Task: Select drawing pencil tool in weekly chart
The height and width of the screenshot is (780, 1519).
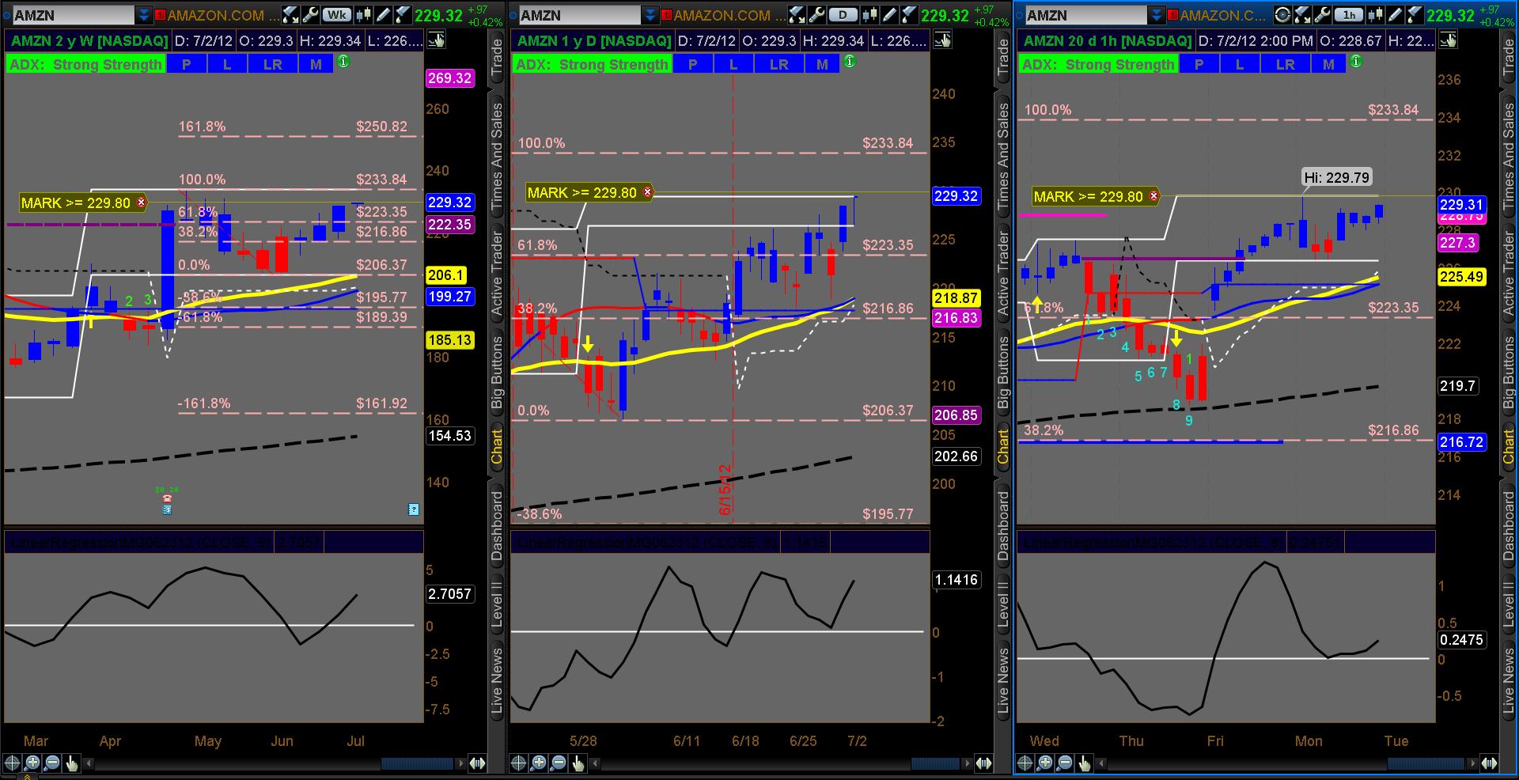Action: [x=383, y=15]
